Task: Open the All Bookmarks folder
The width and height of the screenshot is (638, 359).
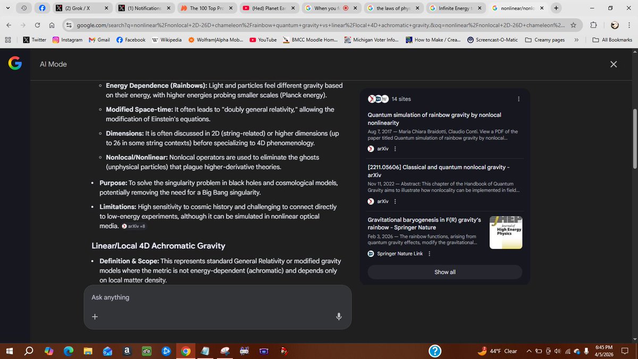Action: 612,40
